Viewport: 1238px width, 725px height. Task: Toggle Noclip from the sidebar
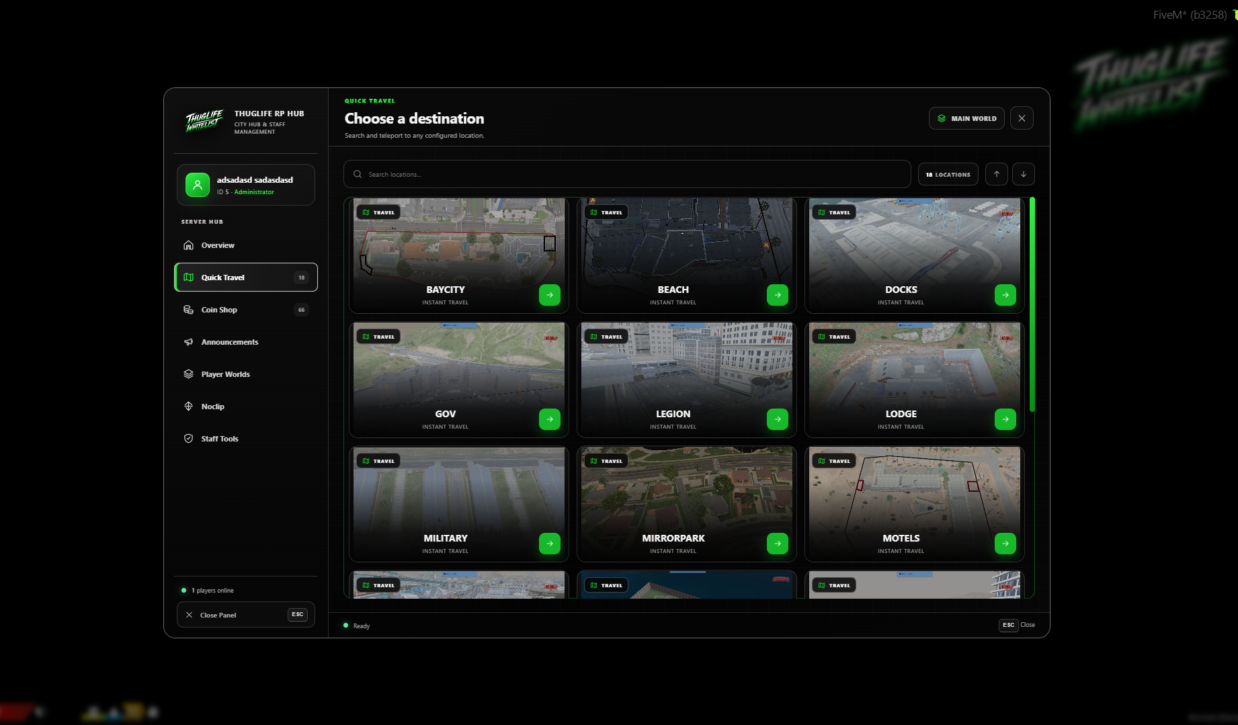(x=246, y=407)
